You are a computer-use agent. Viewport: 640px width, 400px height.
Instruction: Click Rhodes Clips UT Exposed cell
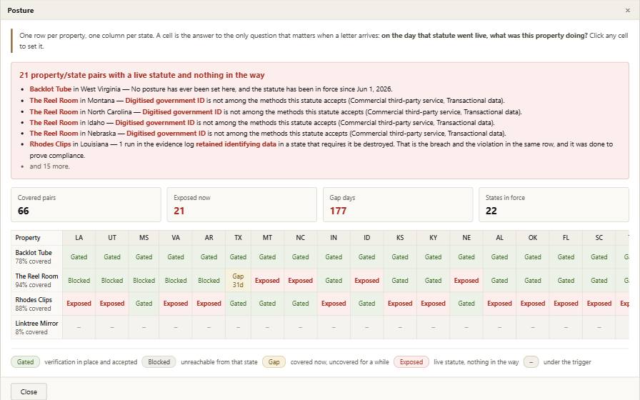112,304
